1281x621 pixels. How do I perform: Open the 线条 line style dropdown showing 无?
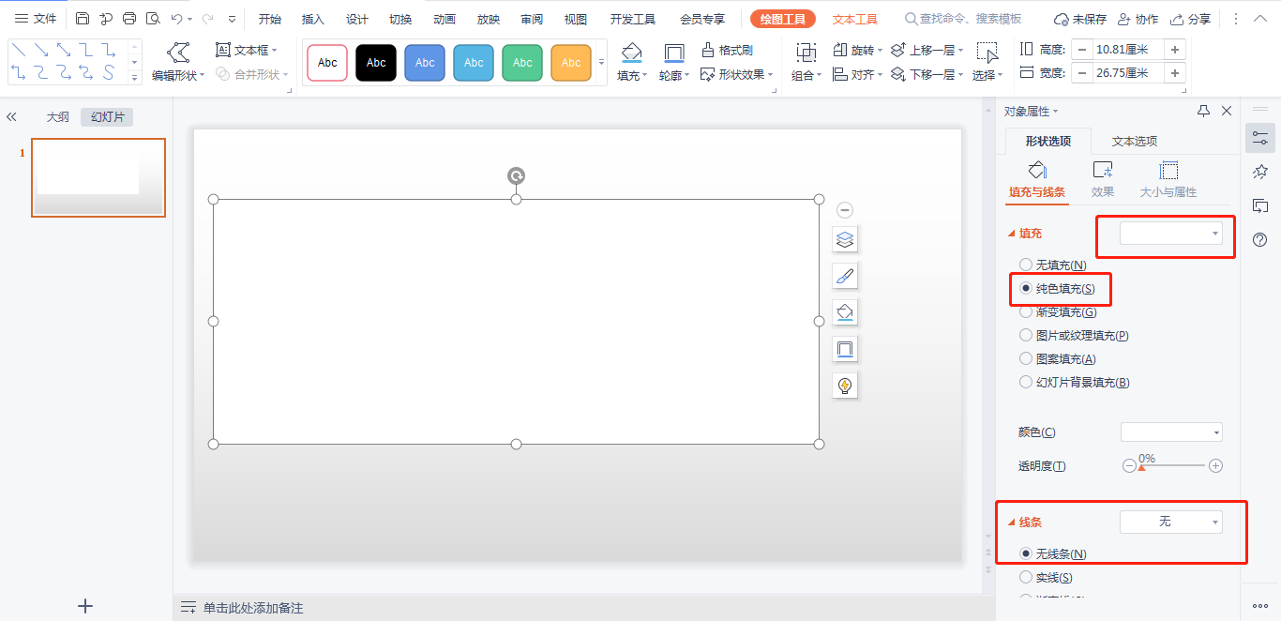click(x=1171, y=522)
